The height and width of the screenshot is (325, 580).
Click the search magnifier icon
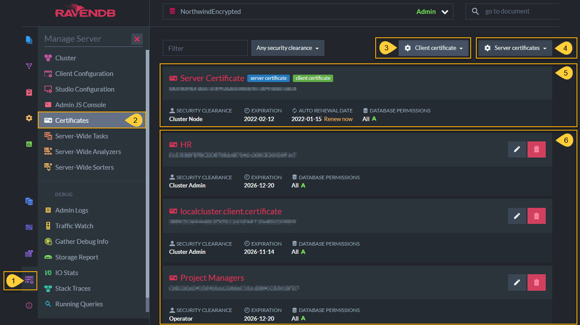pyautogui.click(x=475, y=12)
